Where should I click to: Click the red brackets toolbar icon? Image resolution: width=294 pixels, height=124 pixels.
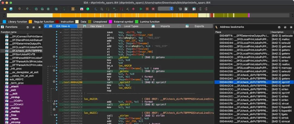(x=121, y=9)
